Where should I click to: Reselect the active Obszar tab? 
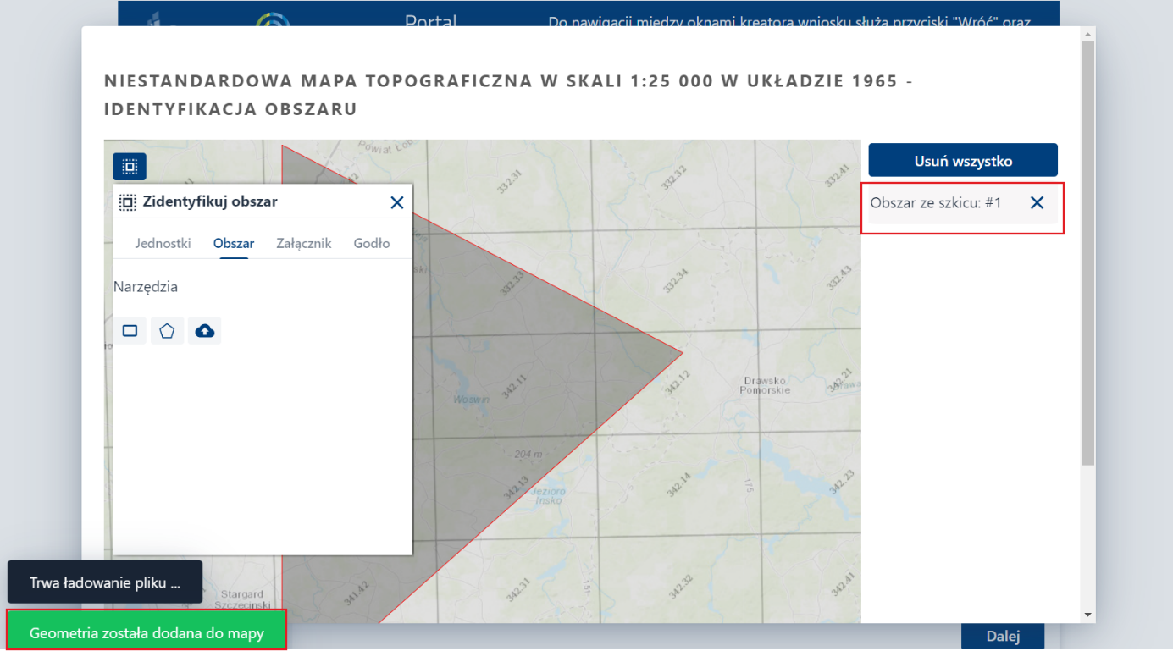234,243
